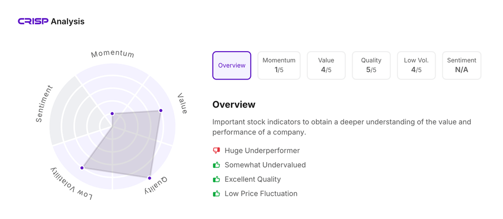
Task: Click thumbs-up icon beside Low Price Fluctuation
Action: pyautogui.click(x=216, y=193)
